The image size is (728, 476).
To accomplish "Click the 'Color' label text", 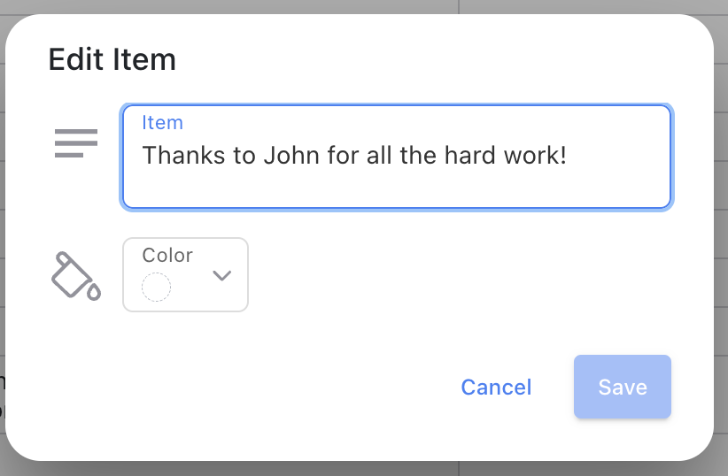I will pyautogui.click(x=167, y=255).
